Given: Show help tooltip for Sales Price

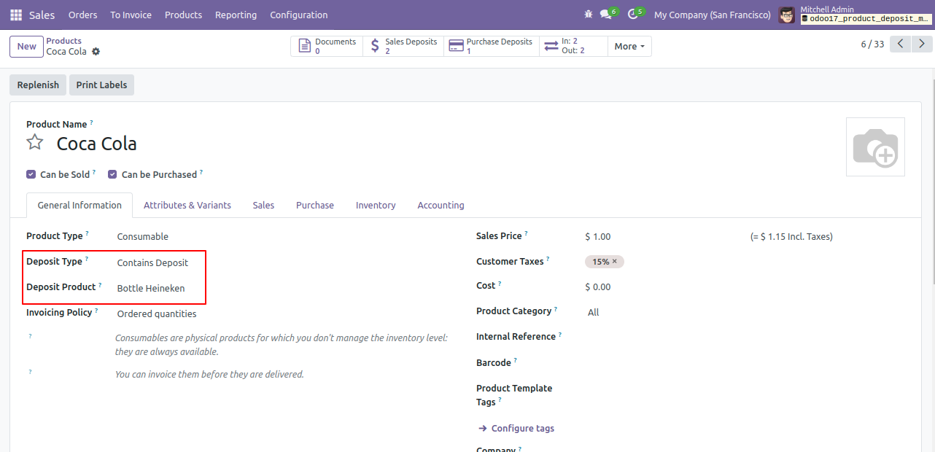Looking at the screenshot, I should tap(526, 234).
